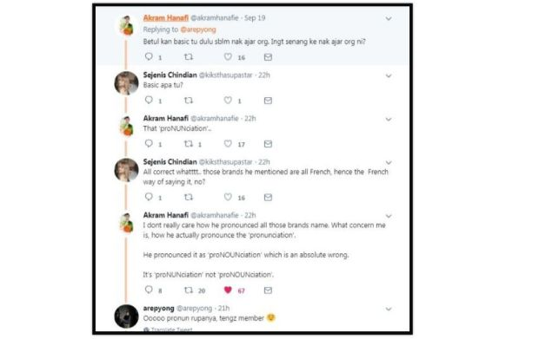The image size is (539, 339).
Task: Expand options chevron on arepyong's tweet
Action: point(389,309)
